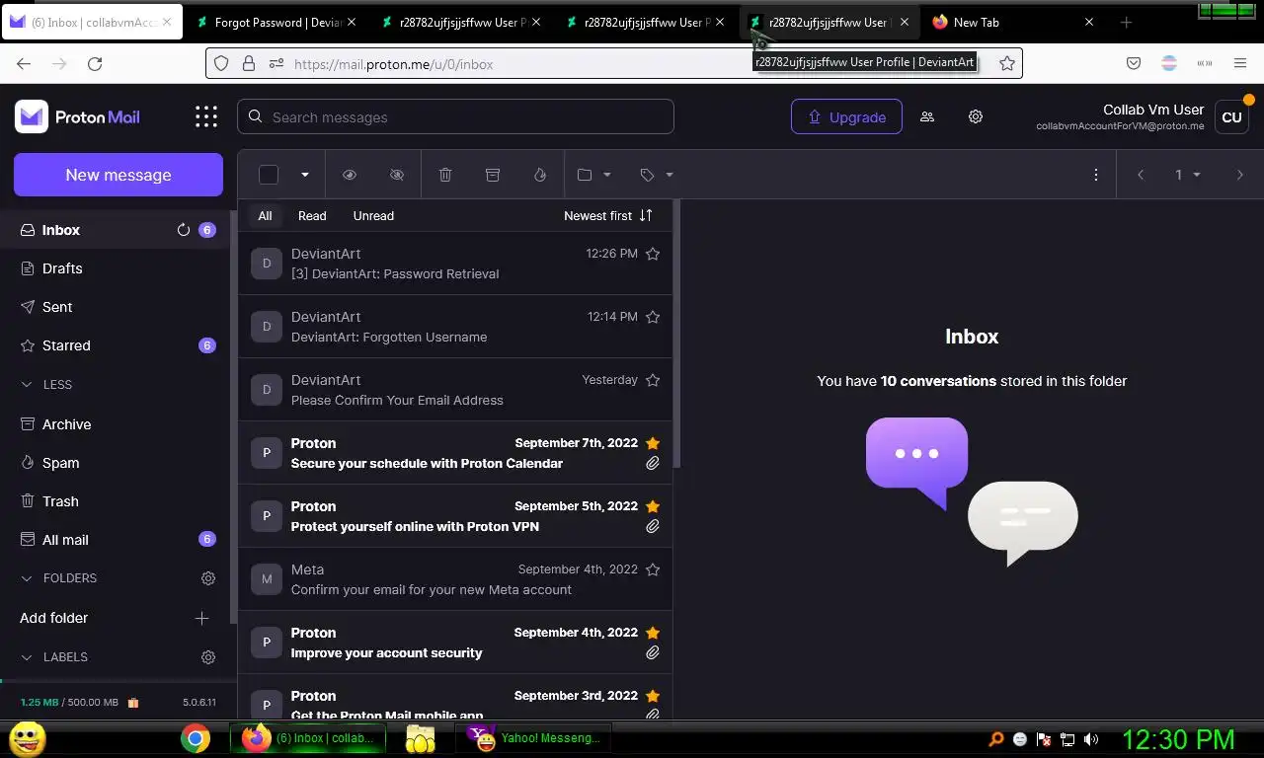This screenshot has width=1264, height=758.
Task: Open label settings gear next to LABELS
Action: (208, 657)
